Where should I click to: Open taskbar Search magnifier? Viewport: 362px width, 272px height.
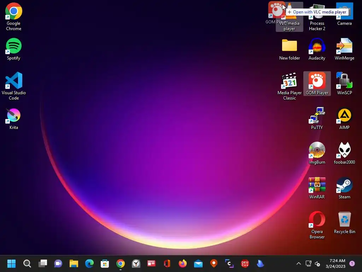click(27, 263)
